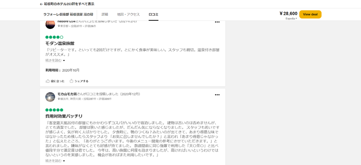Image resolution: width=361 pixels, height=165 pixels.
Task: Click the 投稿397件 contribution count
Action: (90, 99)
